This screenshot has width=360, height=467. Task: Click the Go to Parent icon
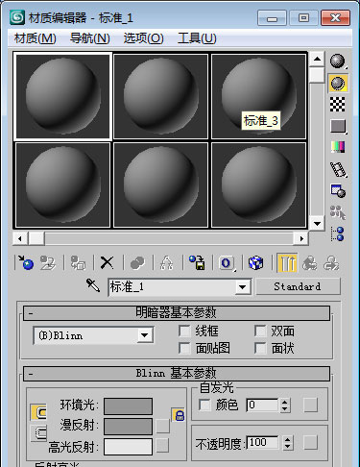(310, 263)
